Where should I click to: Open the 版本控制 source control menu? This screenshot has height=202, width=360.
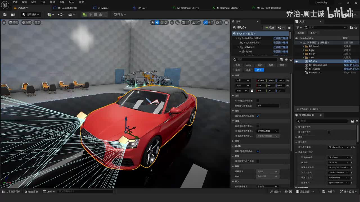pyautogui.click(x=349, y=192)
